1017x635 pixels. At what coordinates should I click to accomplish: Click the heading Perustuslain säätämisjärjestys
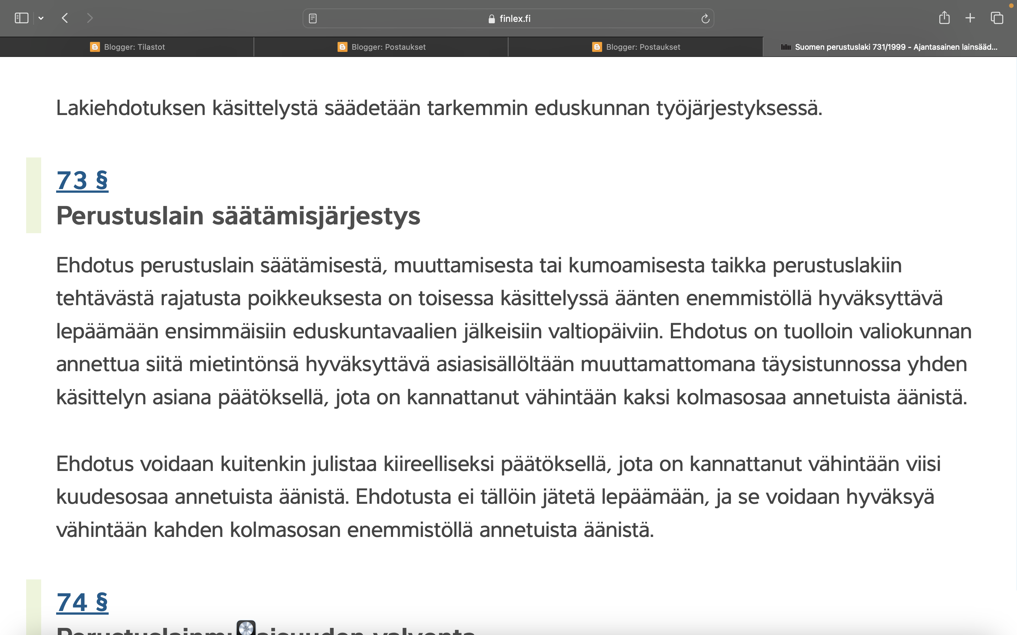coord(238,216)
